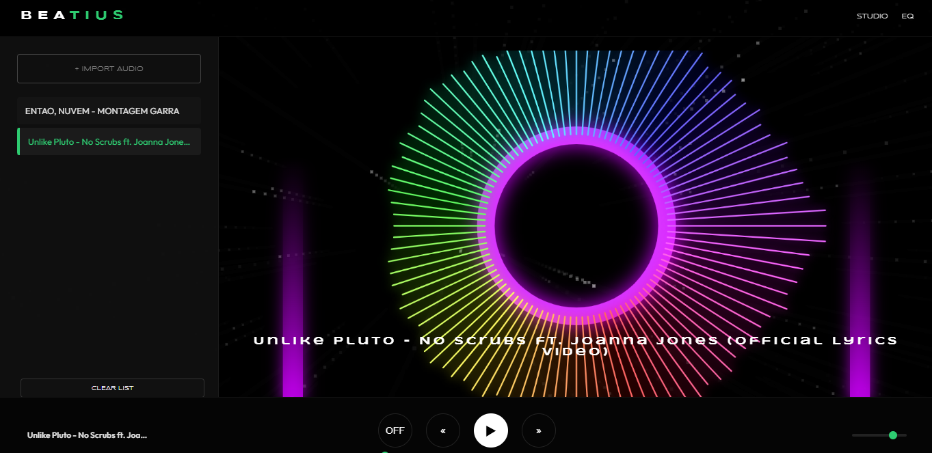Skip to the previous track
The width and height of the screenshot is (932, 453).
[443, 430]
